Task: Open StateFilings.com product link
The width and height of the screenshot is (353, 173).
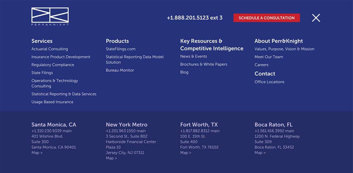Action: pyautogui.click(x=121, y=49)
